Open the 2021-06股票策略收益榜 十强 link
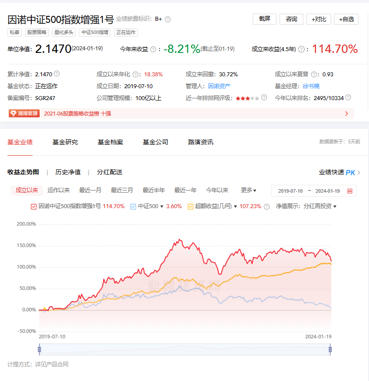The width and height of the screenshot is (369, 381). point(77,113)
